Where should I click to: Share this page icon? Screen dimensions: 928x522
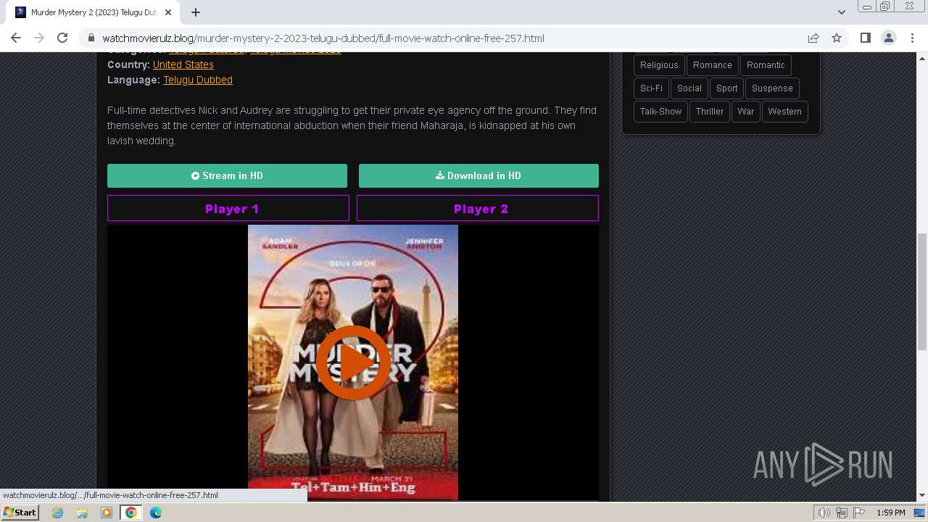(x=813, y=38)
